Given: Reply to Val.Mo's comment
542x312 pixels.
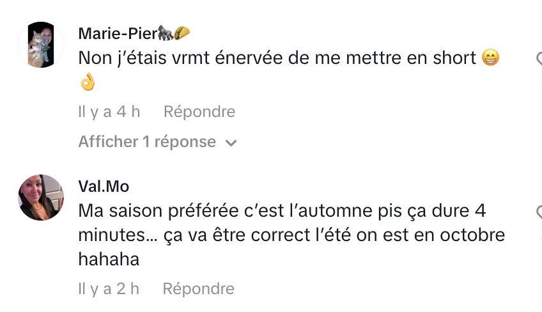Looking at the screenshot, I should pos(199,289).
